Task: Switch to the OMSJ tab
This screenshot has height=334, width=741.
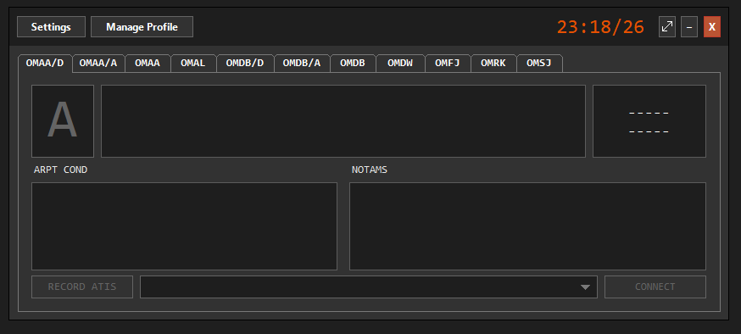Action: pyautogui.click(x=539, y=64)
